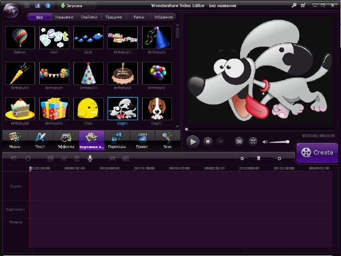Select the Chick clipart thumbnail
This screenshot has height=256, width=341.
(88, 109)
